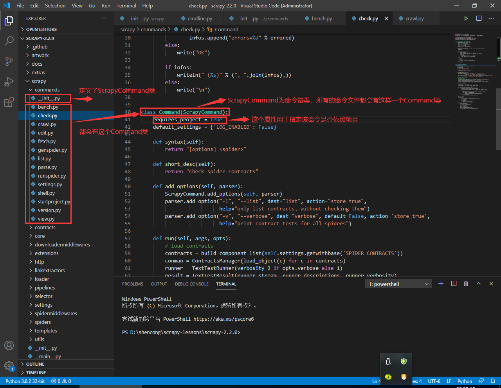Collapse the scrapy folder
The width and height of the screenshot is (501, 388).
[x=66, y=81]
